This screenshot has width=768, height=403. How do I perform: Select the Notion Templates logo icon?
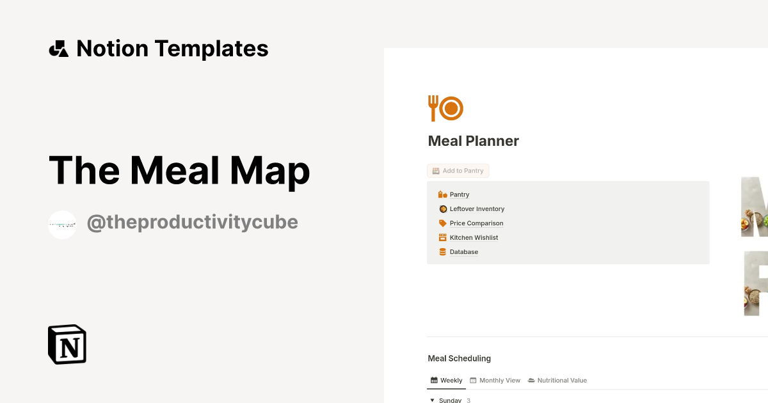(x=58, y=48)
